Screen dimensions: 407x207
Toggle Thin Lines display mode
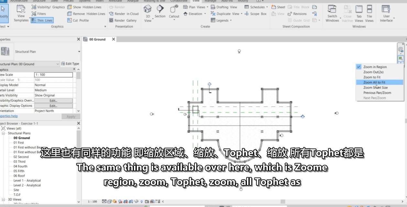[x=42, y=20]
